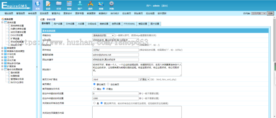
Task: Collapse sidebar with the left arrow handle
Action: tap(37, 67)
